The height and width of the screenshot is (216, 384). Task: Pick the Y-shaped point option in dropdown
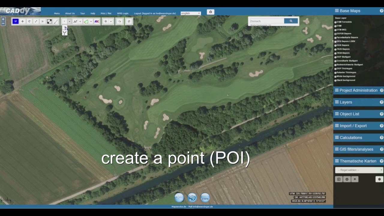pyautogui.click(x=64, y=33)
